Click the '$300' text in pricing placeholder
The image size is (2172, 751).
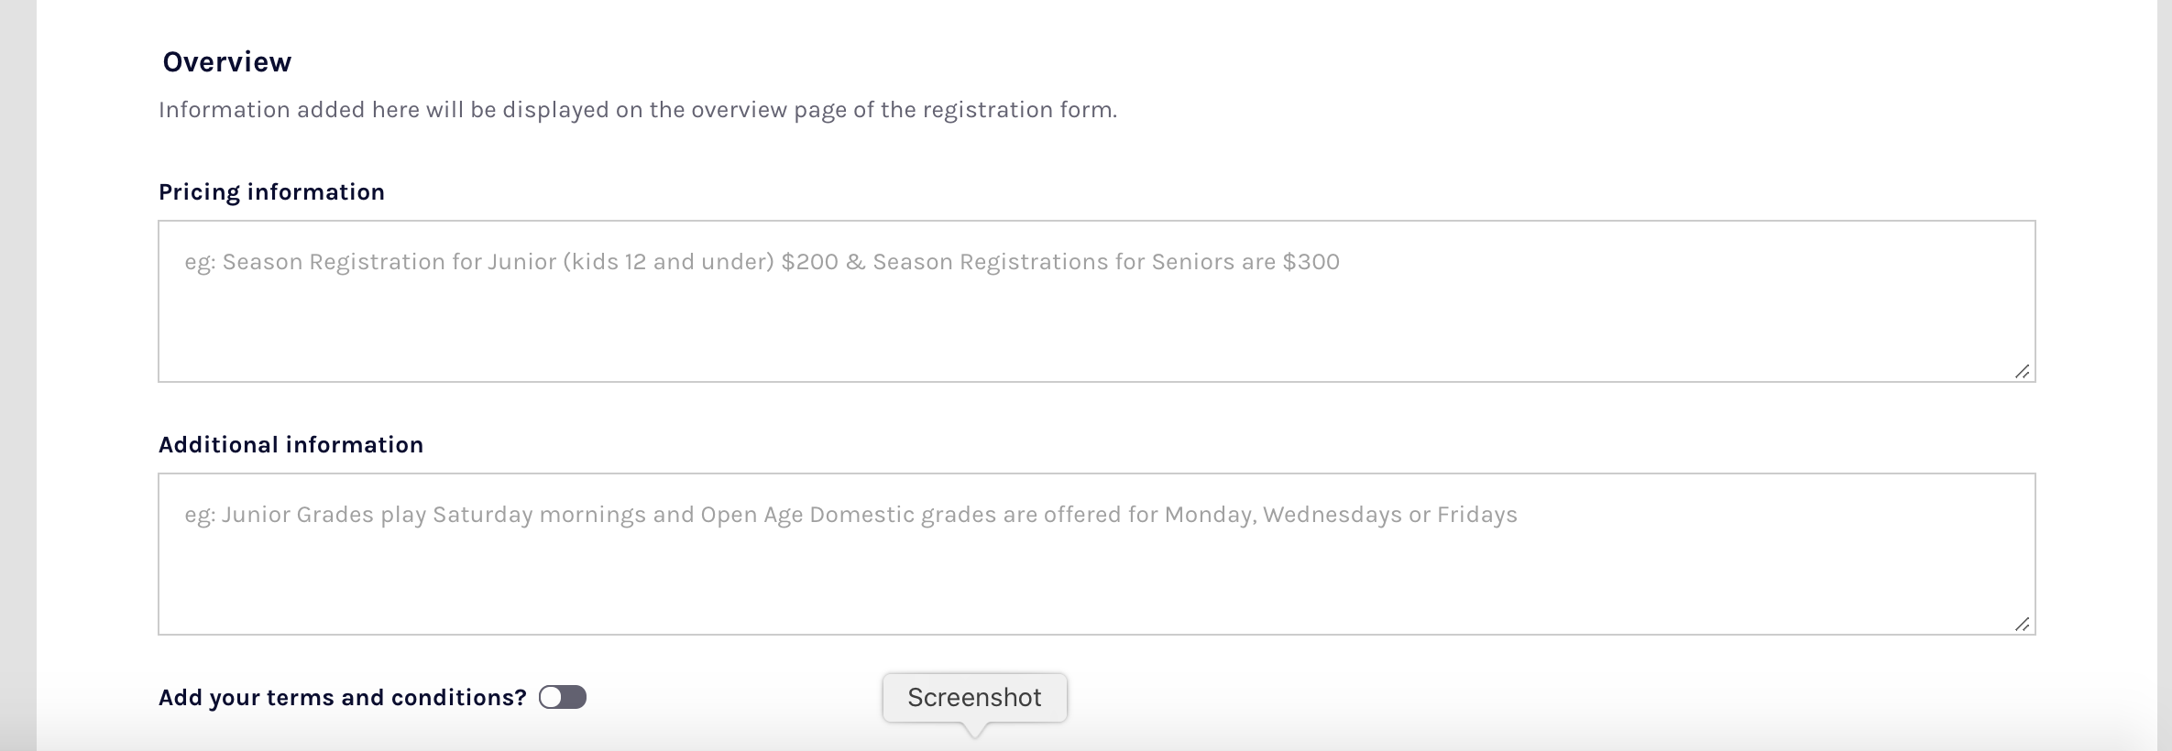(x=1311, y=262)
